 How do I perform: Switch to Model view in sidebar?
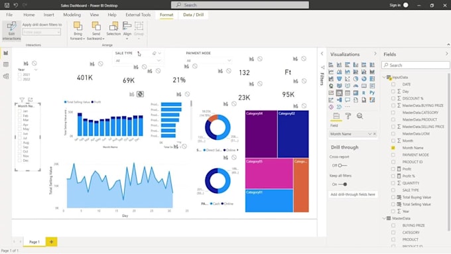pyautogui.click(x=6, y=76)
